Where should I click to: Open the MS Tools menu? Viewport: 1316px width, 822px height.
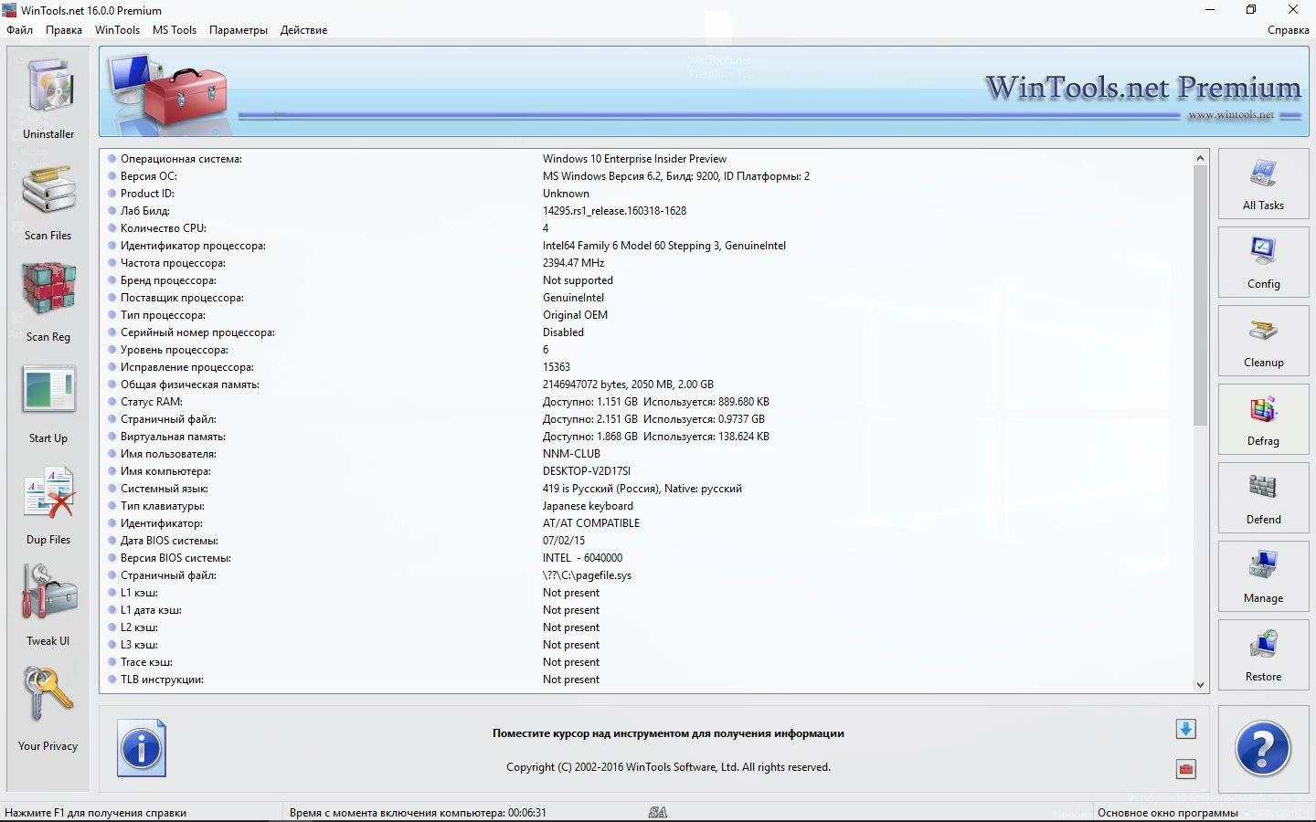click(x=175, y=30)
